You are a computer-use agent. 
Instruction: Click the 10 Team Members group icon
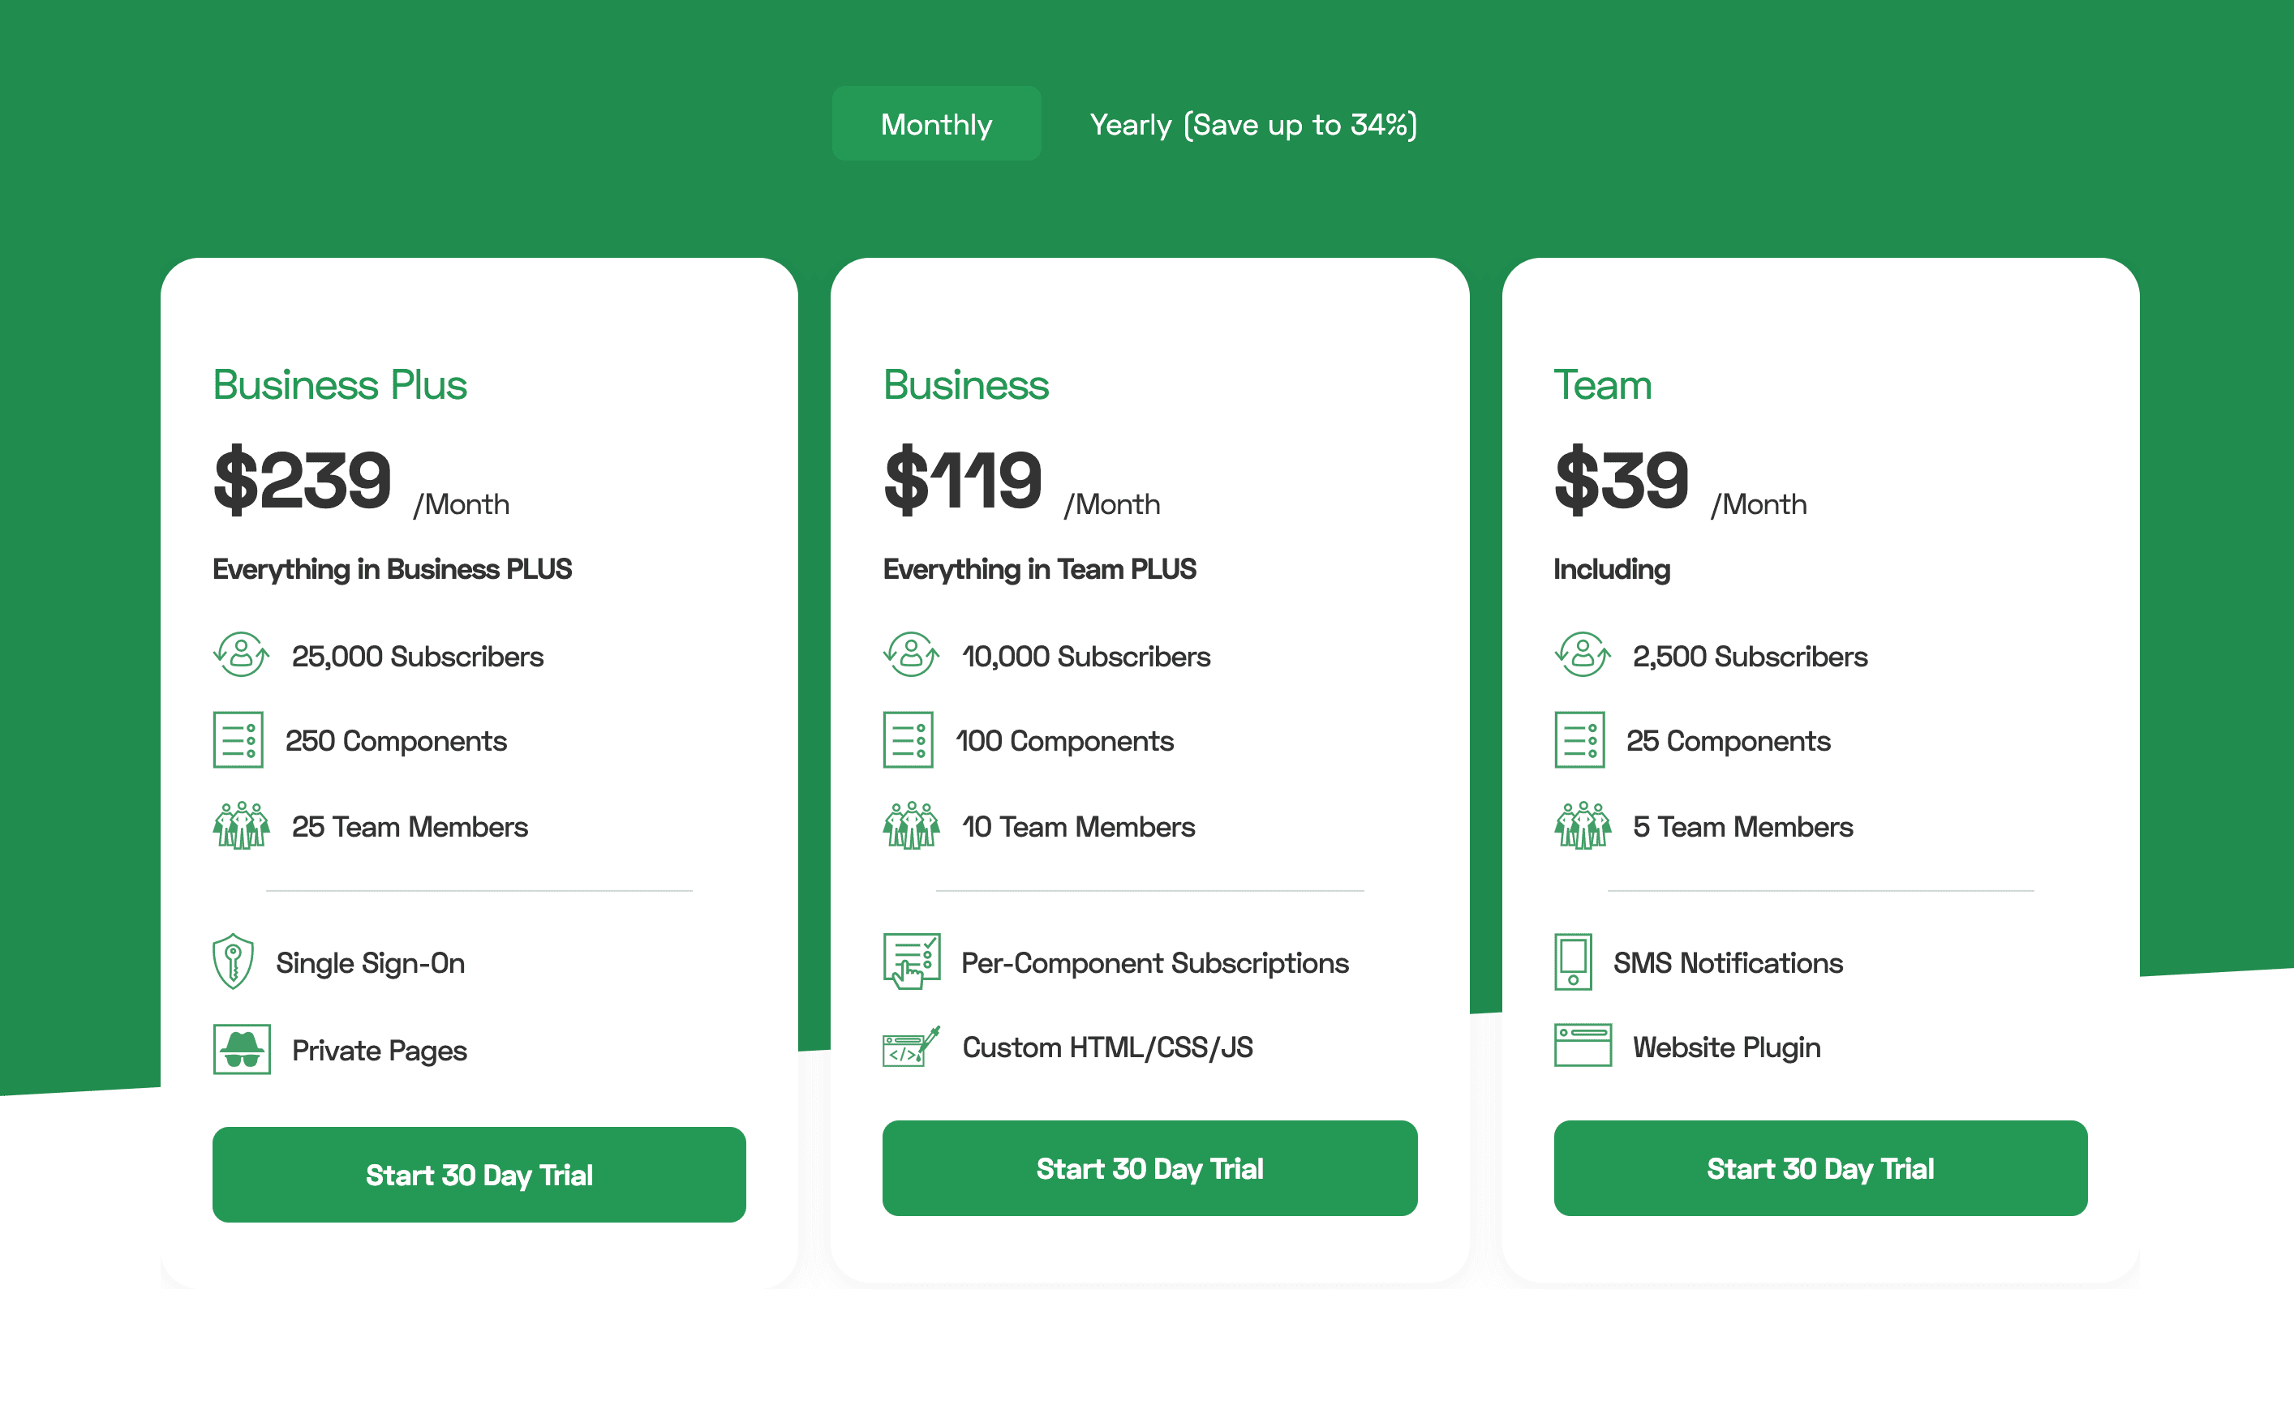(x=911, y=825)
